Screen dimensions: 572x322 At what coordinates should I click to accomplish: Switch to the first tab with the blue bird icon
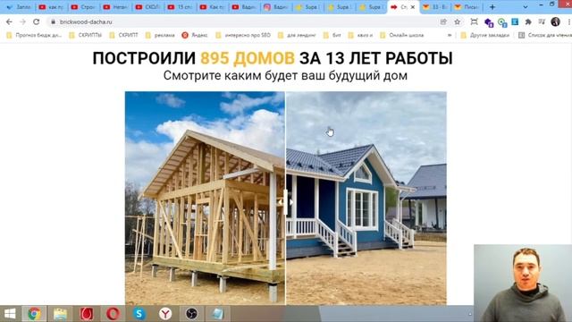point(19,7)
